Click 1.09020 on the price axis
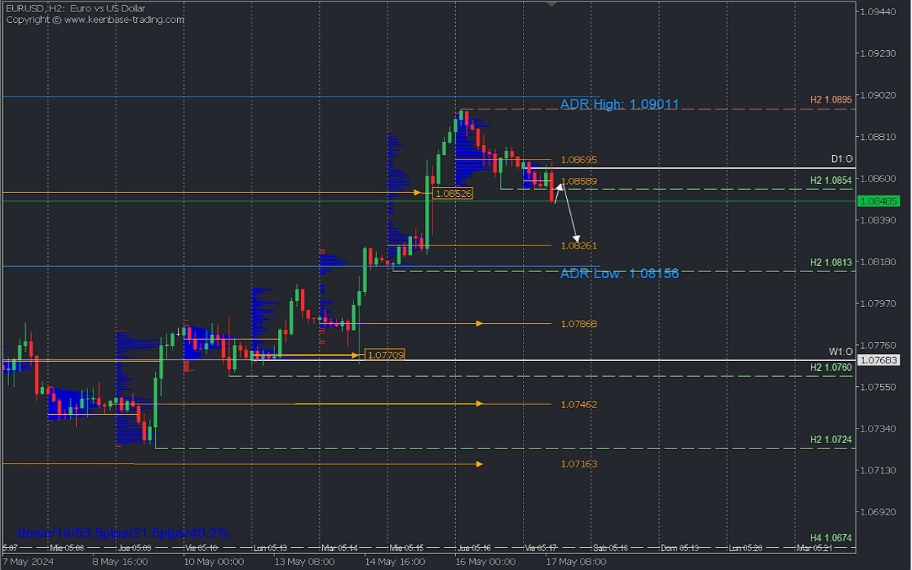Image resolution: width=912 pixels, height=570 pixels. click(x=878, y=95)
